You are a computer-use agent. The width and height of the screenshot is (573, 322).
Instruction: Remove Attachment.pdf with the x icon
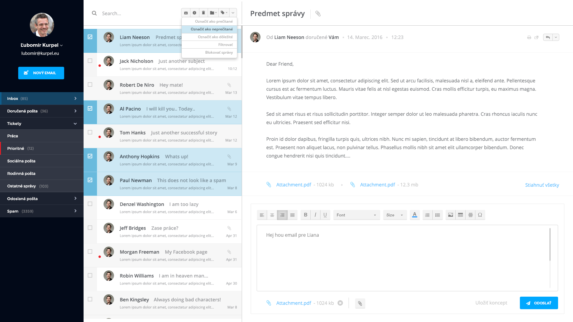click(x=340, y=303)
